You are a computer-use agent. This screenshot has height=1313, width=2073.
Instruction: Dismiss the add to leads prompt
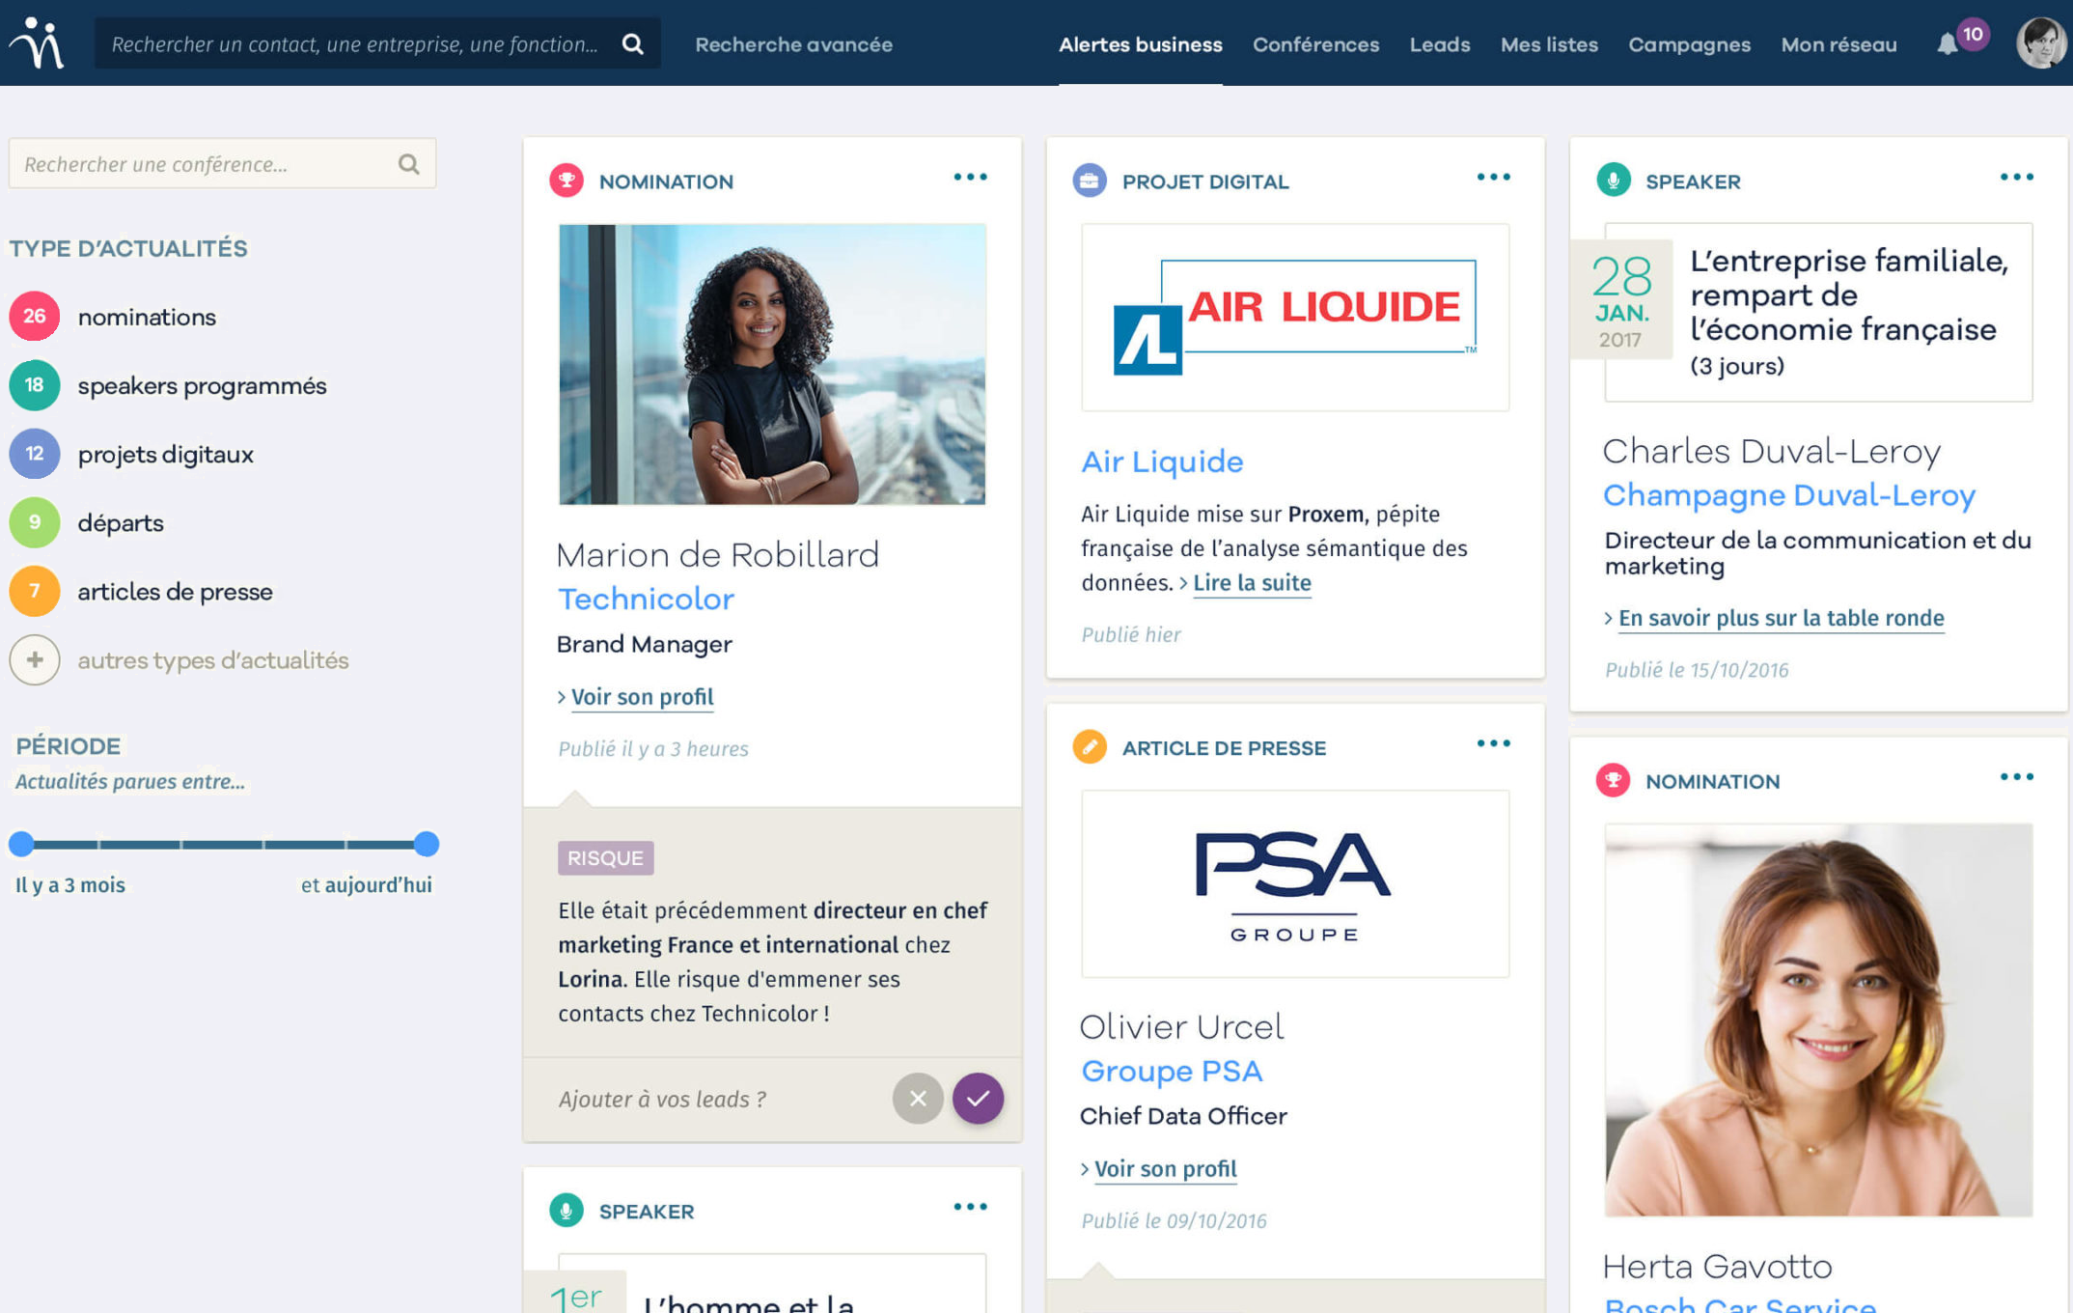pyautogui.click(x=917, y=1099)
